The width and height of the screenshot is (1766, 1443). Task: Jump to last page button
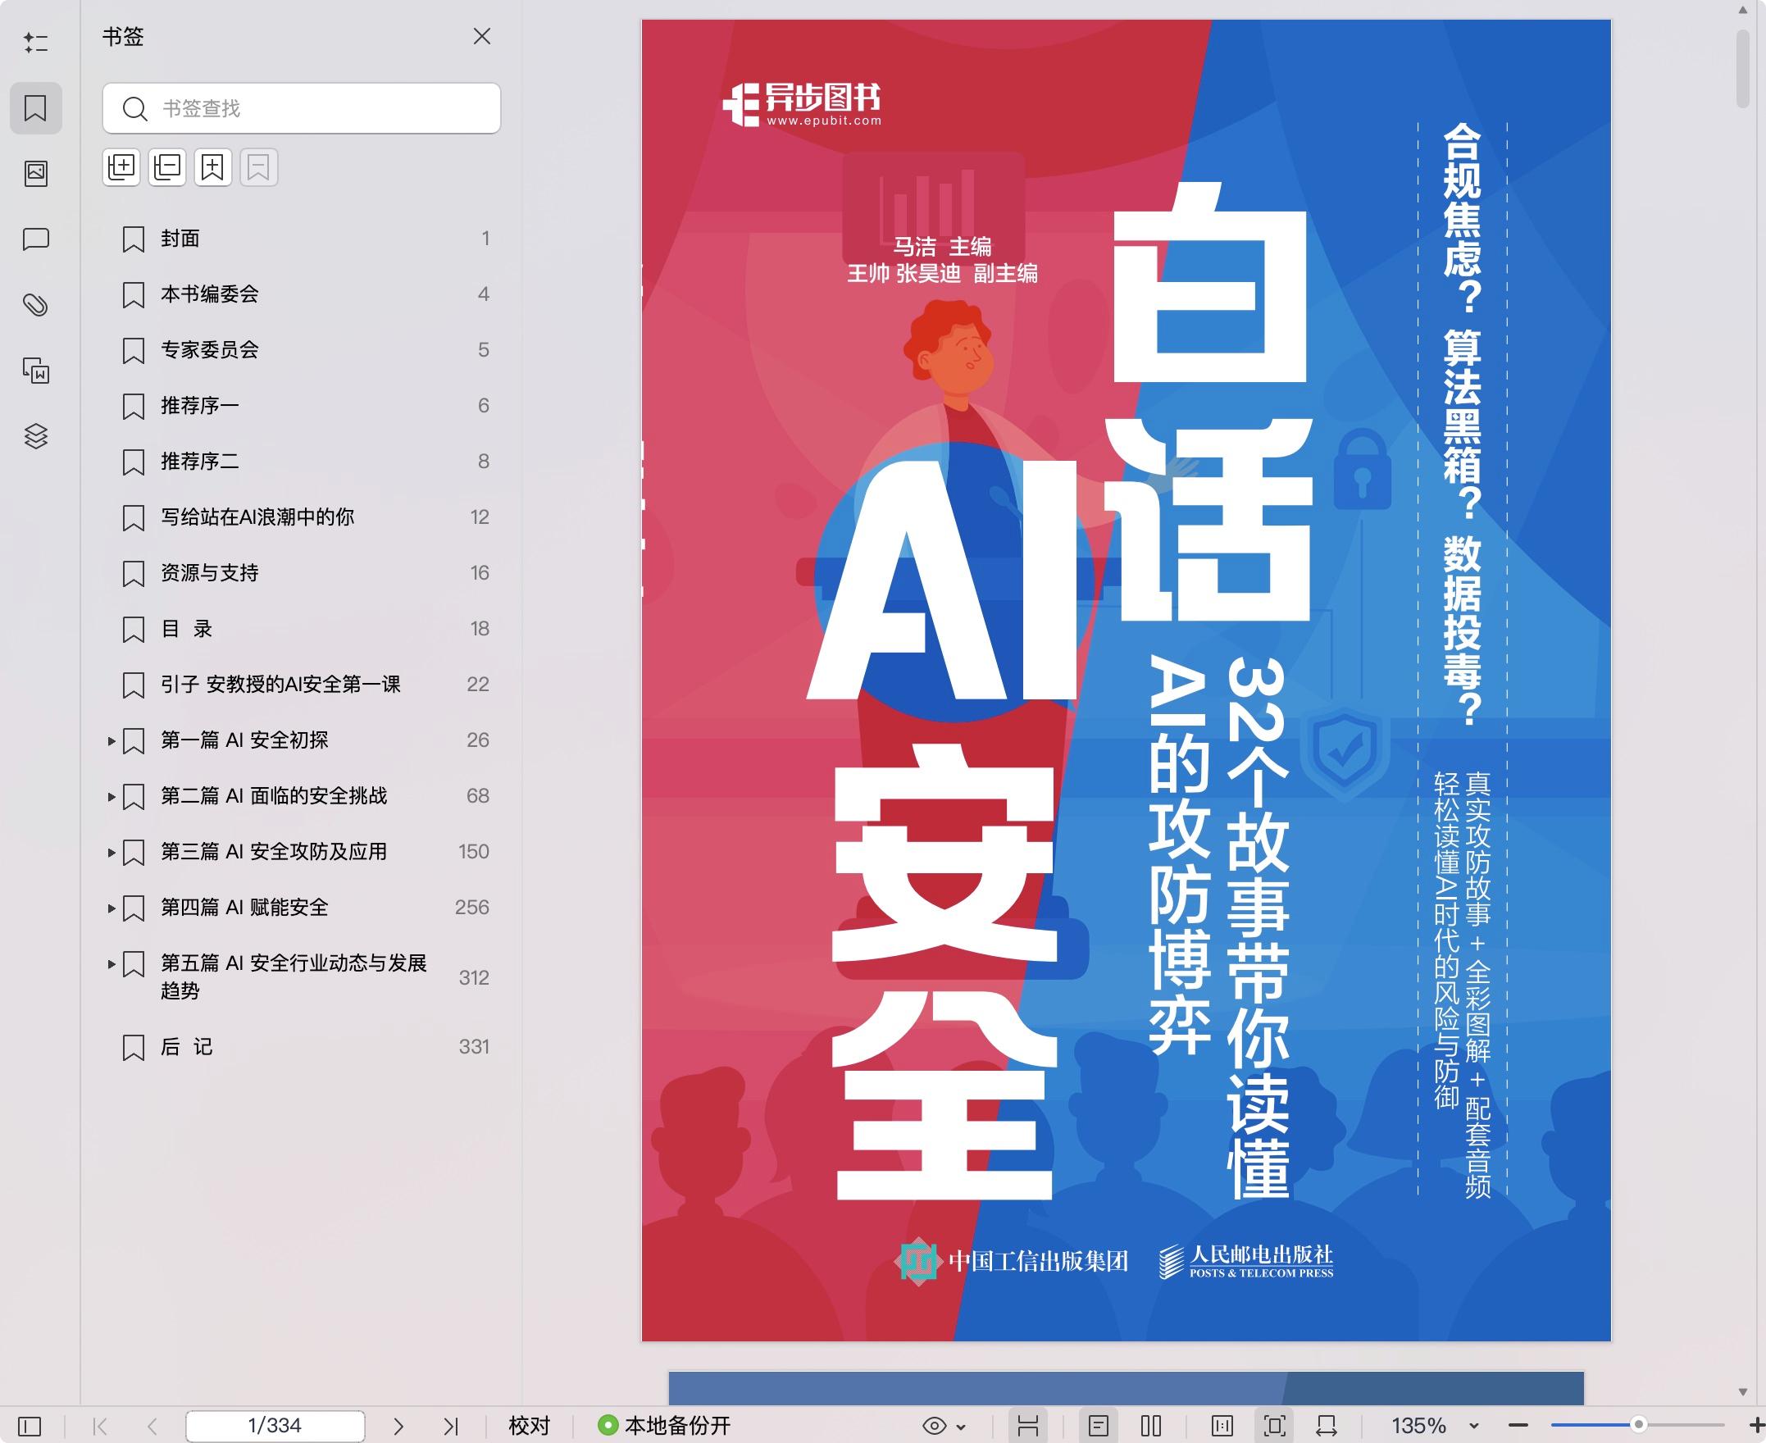[450, 1427]
